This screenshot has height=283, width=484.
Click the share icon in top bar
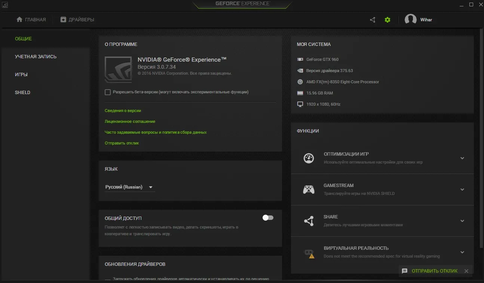point(373,20)
